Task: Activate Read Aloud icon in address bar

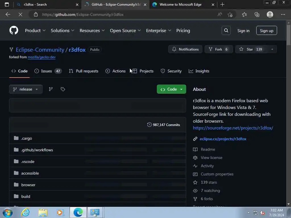Action: pos(220,14)
